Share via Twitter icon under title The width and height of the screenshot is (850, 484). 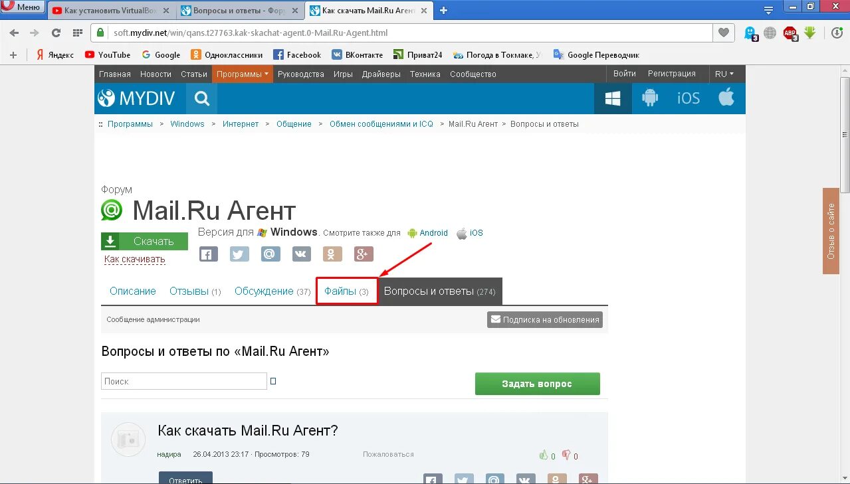[239, 254]
